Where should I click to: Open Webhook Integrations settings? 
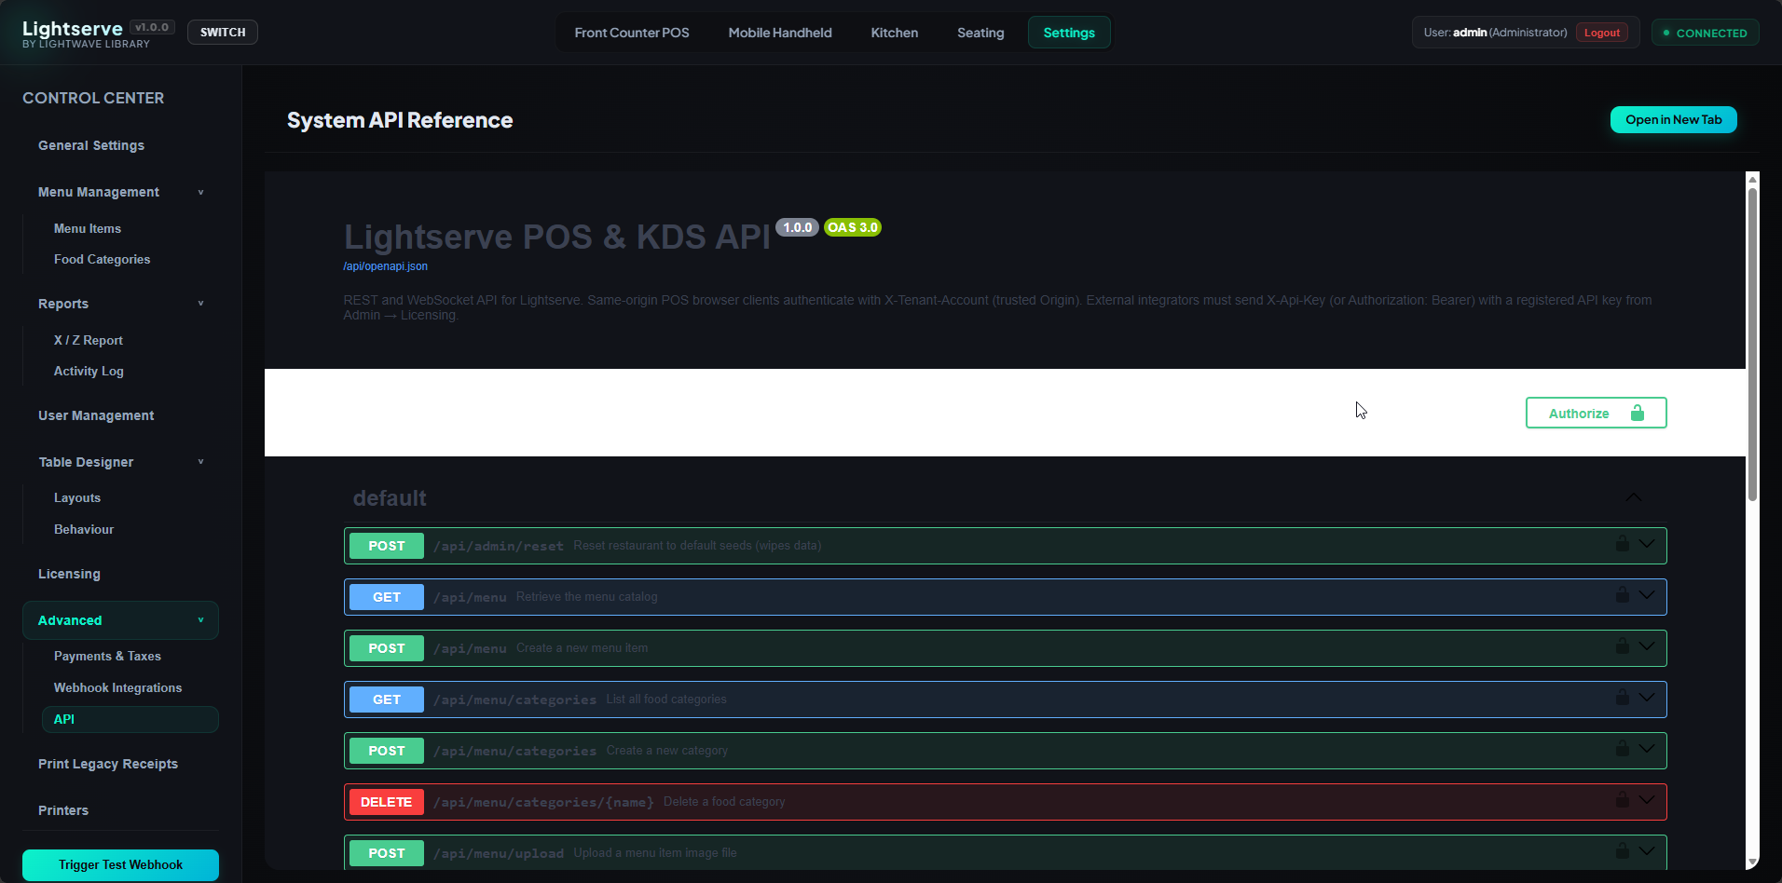117,687
